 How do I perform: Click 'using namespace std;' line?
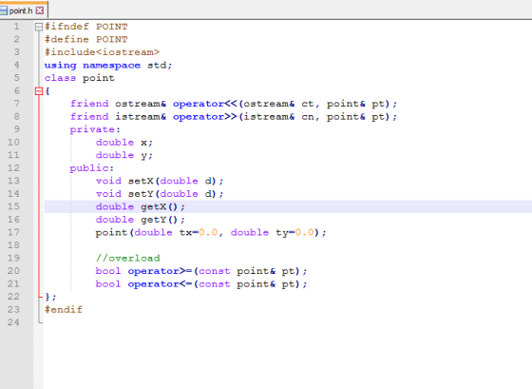pyautogui.click(x=108, y=66)
